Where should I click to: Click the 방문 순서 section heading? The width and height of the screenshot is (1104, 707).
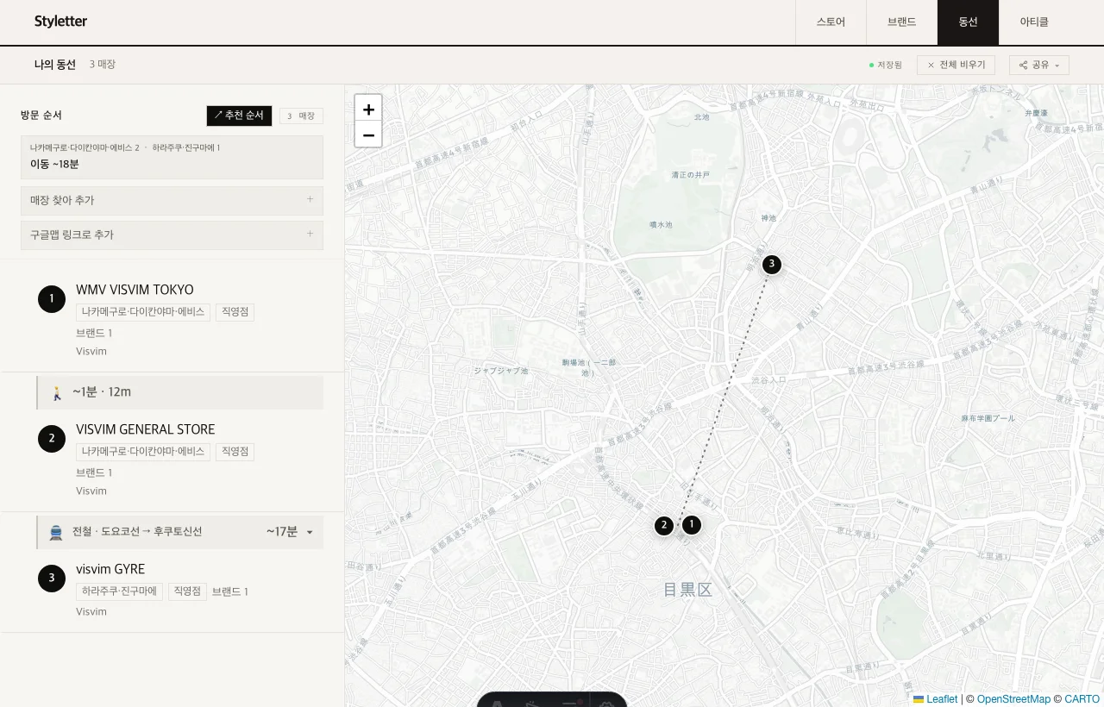tap(41, 116)
